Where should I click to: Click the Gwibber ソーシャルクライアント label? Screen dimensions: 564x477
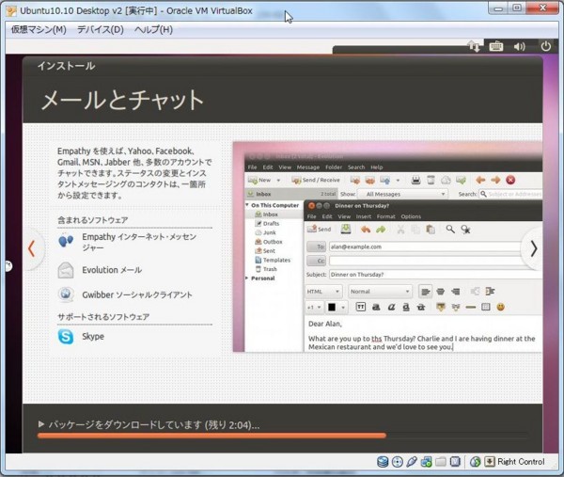[x=137, y=294]
